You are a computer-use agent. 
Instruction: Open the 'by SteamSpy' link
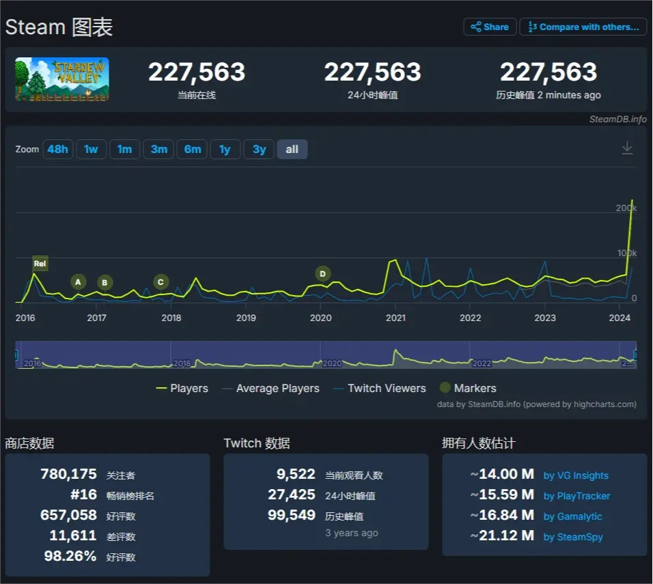click(573, 537)
